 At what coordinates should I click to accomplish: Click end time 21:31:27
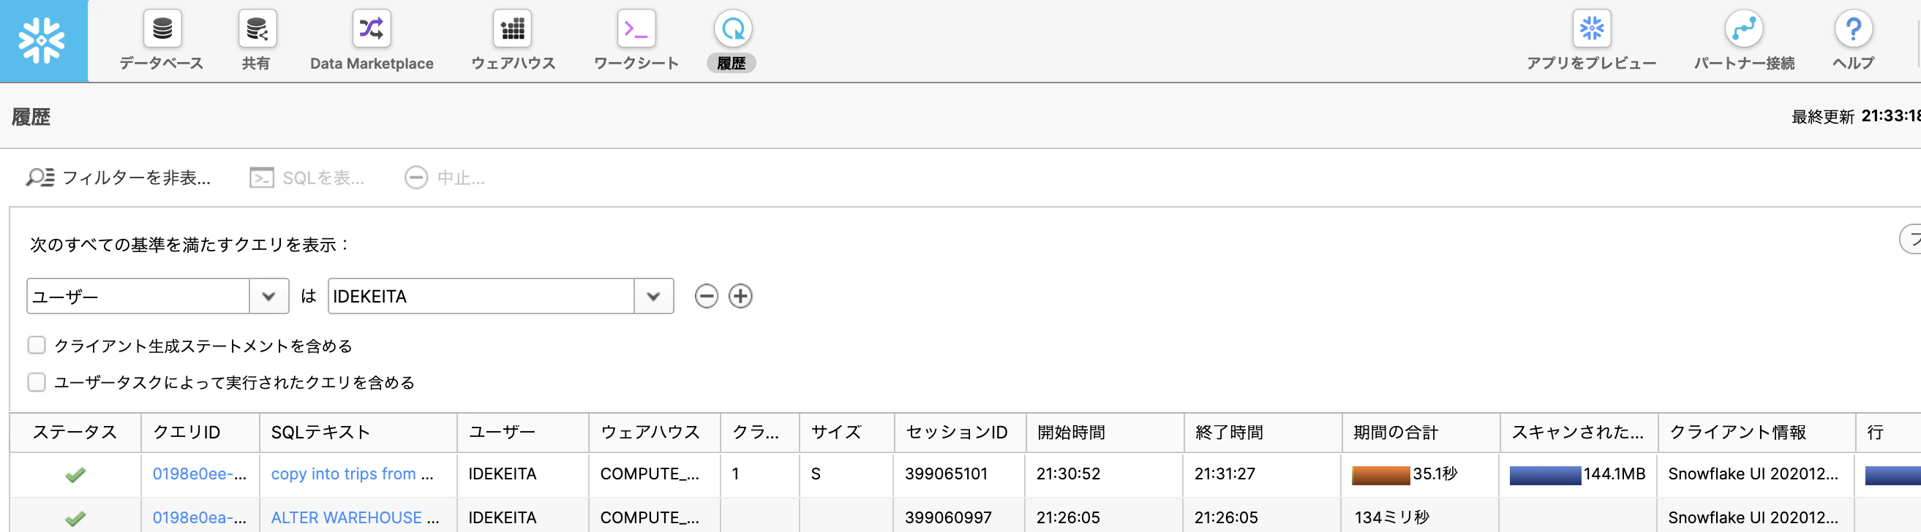(1225, 474)
